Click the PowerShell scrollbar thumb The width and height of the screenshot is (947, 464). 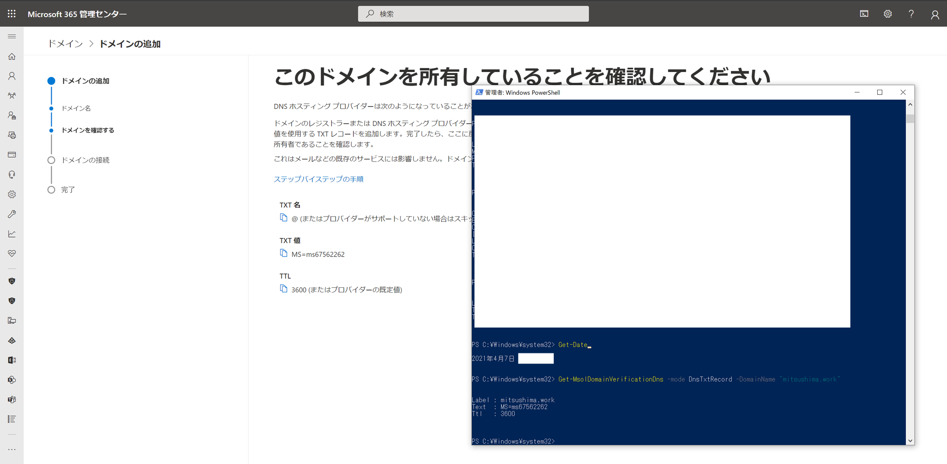[x=910, y=119]
